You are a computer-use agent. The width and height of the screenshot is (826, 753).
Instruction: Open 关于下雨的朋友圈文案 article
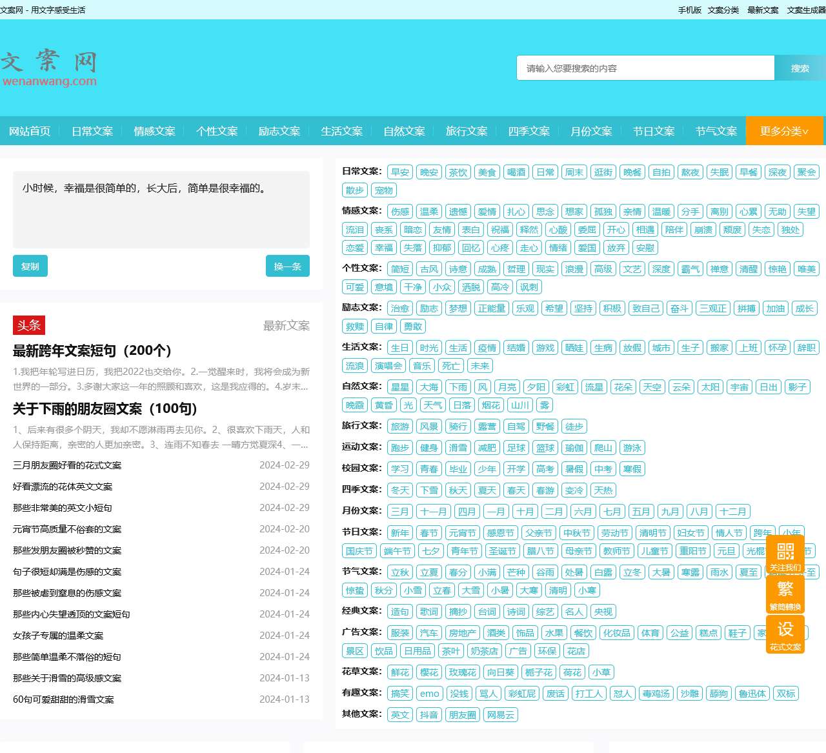click(105, 408)
